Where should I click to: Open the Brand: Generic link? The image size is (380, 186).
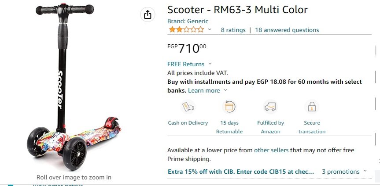pyautogui.click(x=188, y=21)
